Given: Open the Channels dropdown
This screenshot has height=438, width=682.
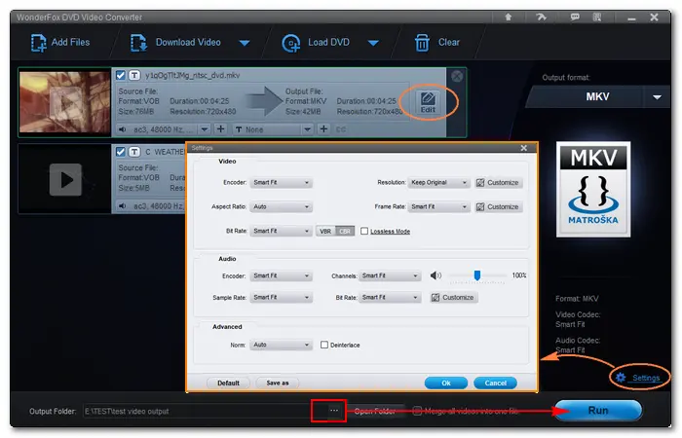Looking at the screenshot, I should [x=390, y=275].
